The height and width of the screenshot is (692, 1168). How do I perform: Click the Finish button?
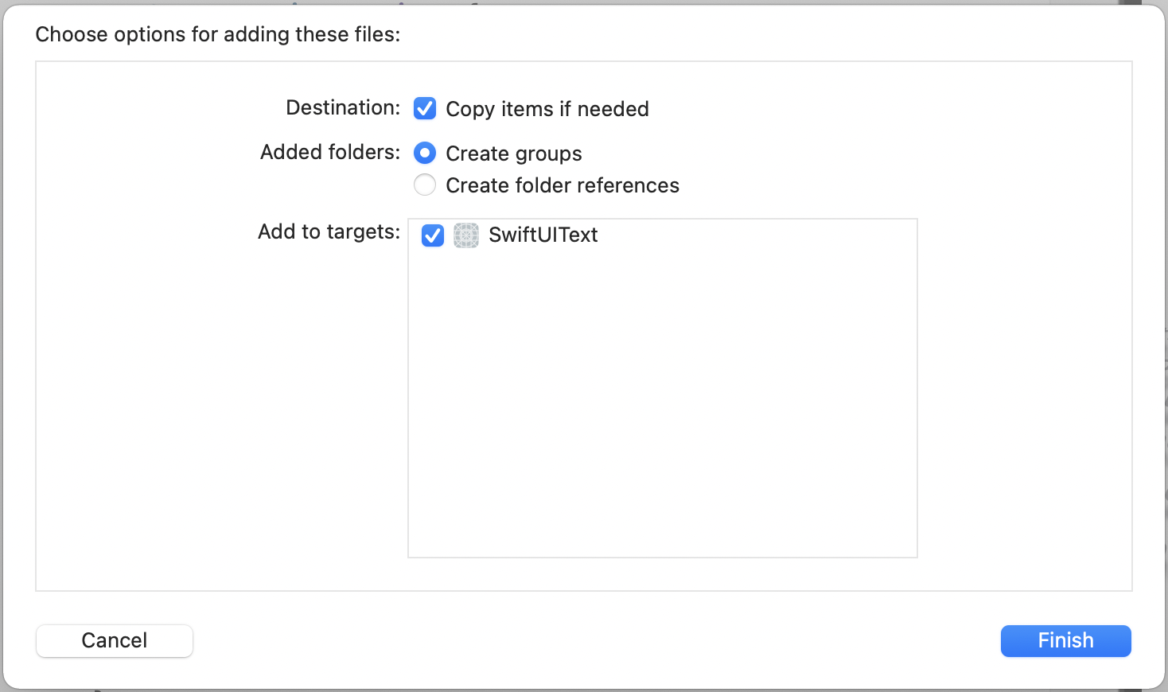[1065, 640]
